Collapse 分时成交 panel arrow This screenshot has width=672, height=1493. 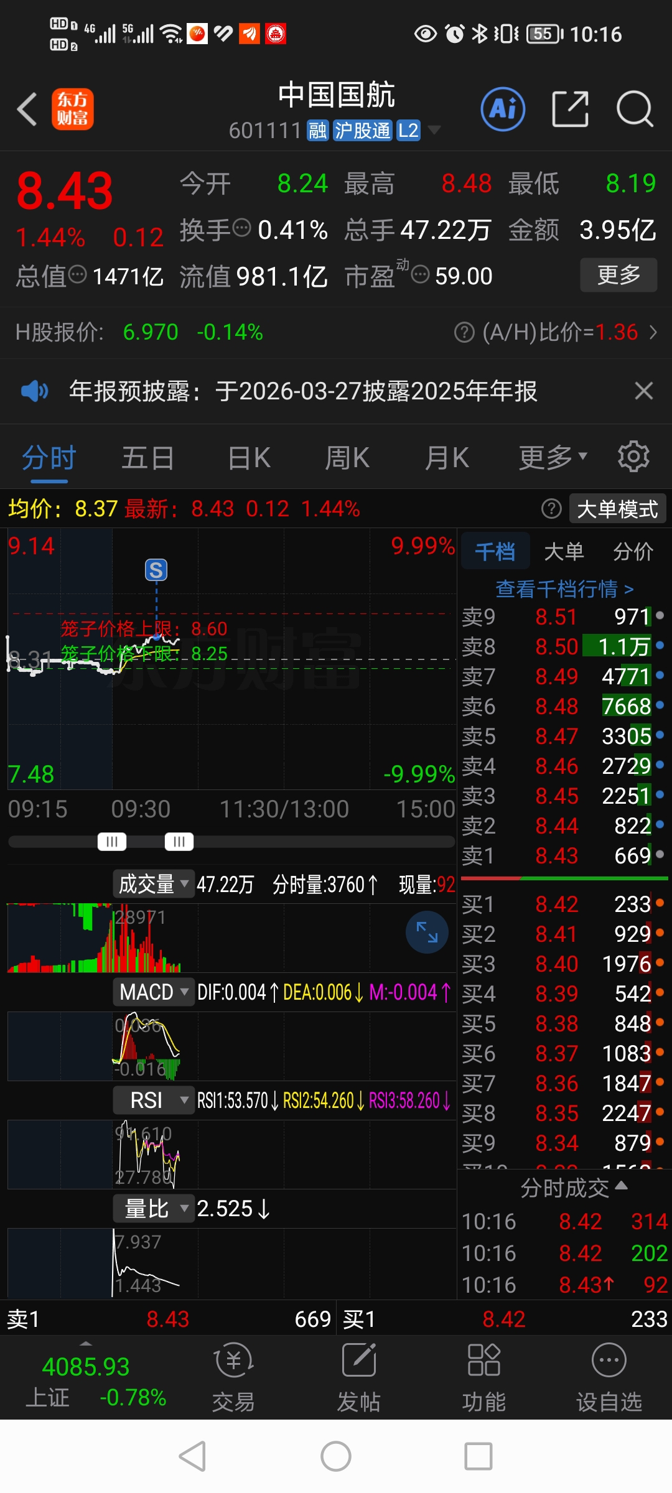click(x=621, y=1186)
